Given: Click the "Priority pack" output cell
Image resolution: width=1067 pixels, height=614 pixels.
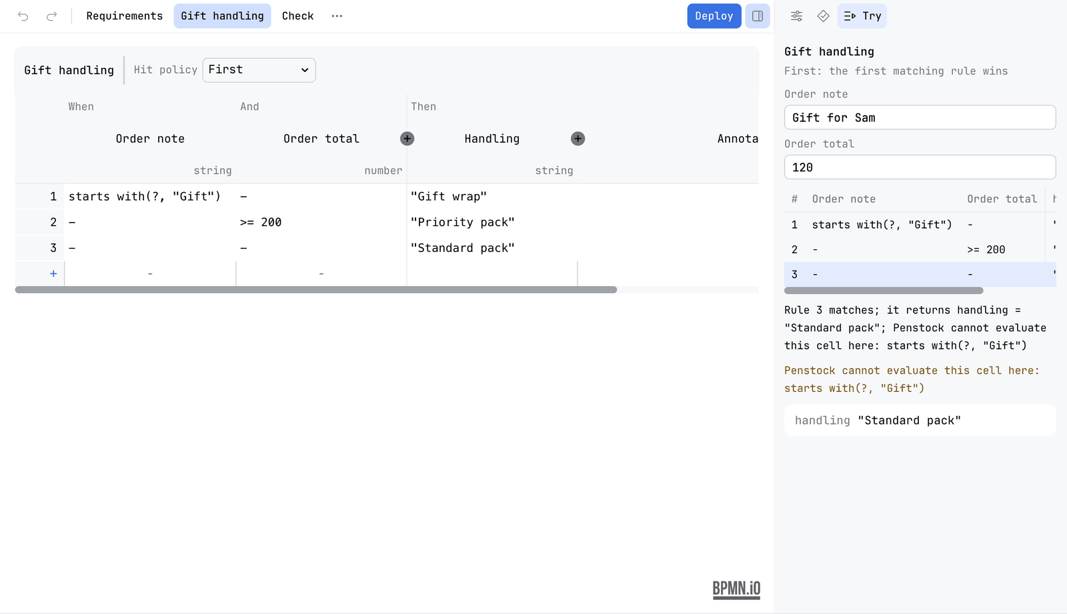Looking at the screenshot, I should click(492, 222).
